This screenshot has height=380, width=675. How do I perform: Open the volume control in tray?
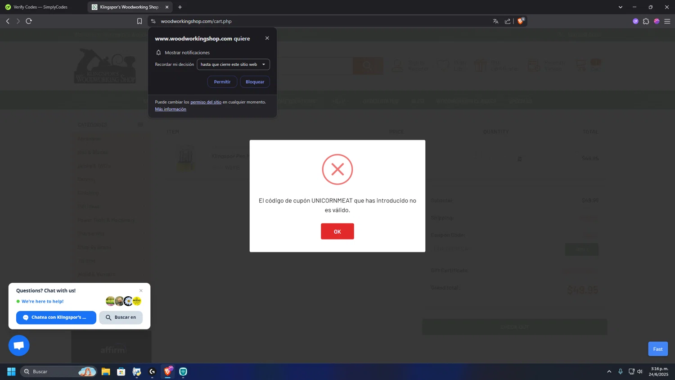640,371
